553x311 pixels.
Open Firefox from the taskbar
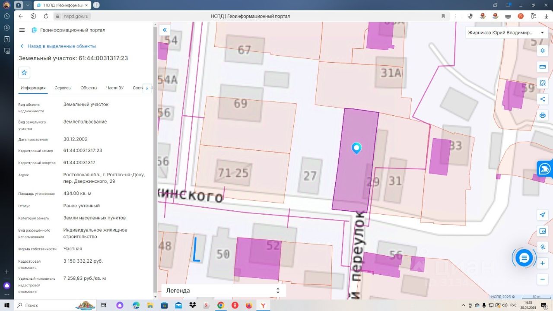pos(249,305)
